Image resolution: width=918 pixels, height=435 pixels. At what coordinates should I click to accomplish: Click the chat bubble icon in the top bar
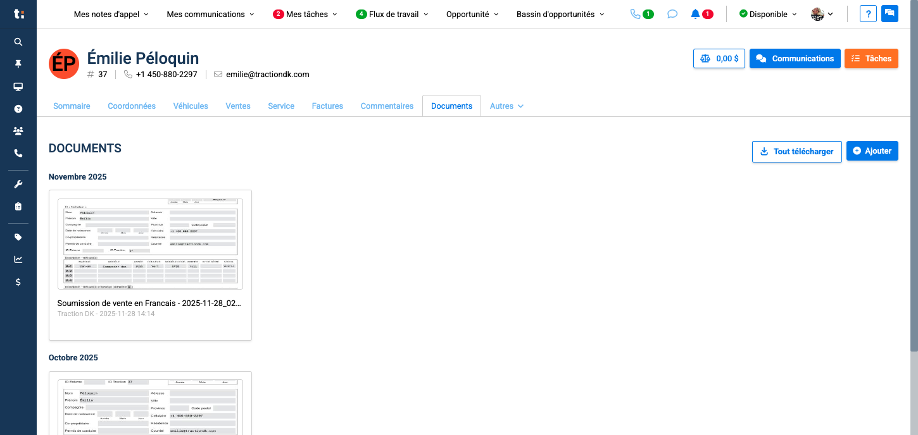coord(672,13)
